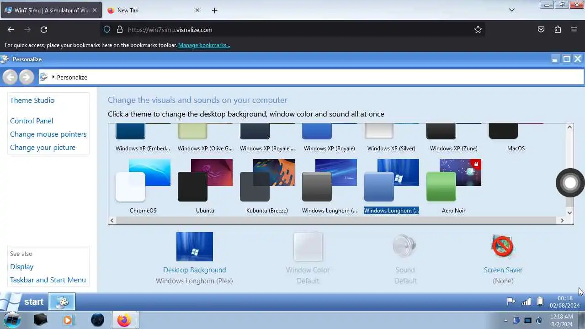585x329 pixels.
Task: Select the Kubuntu (Breeze) theme
Action: tap(267, 186)
